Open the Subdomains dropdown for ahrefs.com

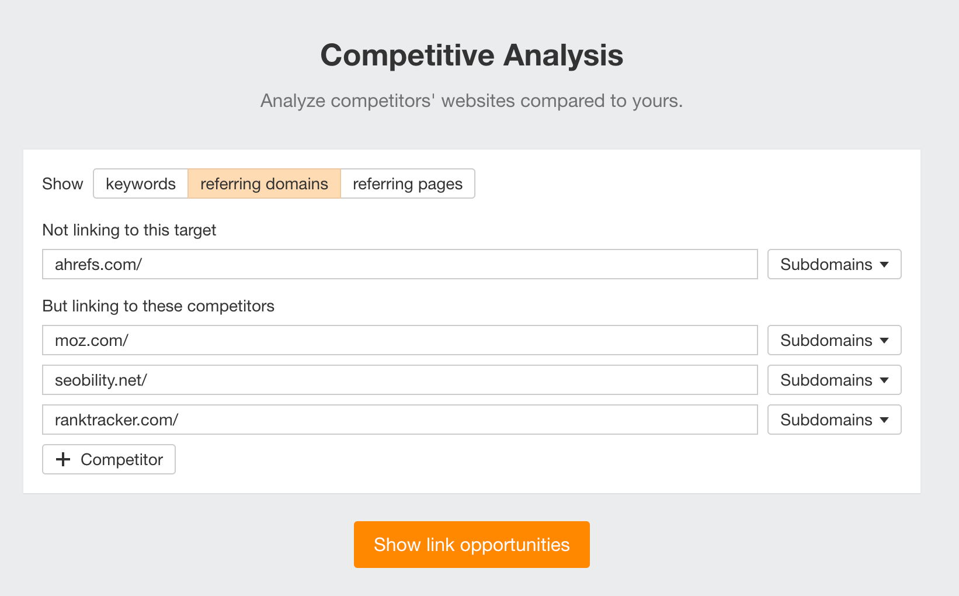pos(834,264)
